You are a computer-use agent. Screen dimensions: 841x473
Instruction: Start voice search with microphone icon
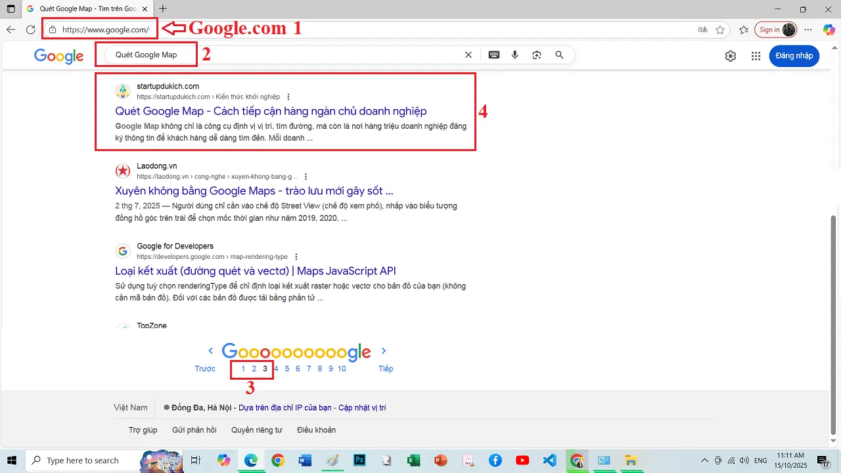click(515, 55)
